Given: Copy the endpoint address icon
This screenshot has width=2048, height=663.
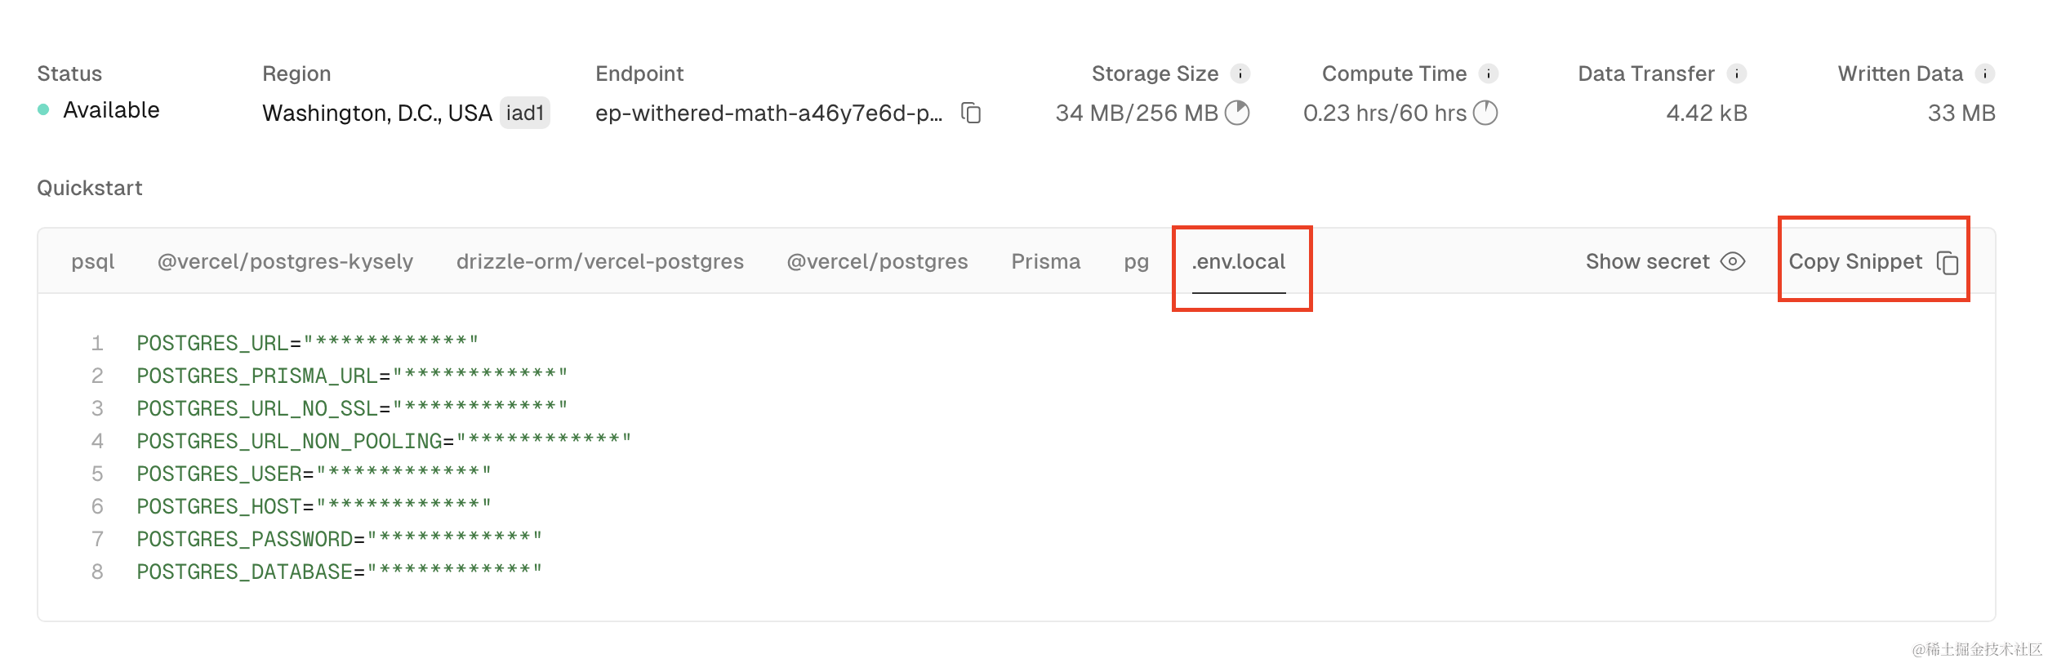Looking at the screenshot, I should (971, 113).
